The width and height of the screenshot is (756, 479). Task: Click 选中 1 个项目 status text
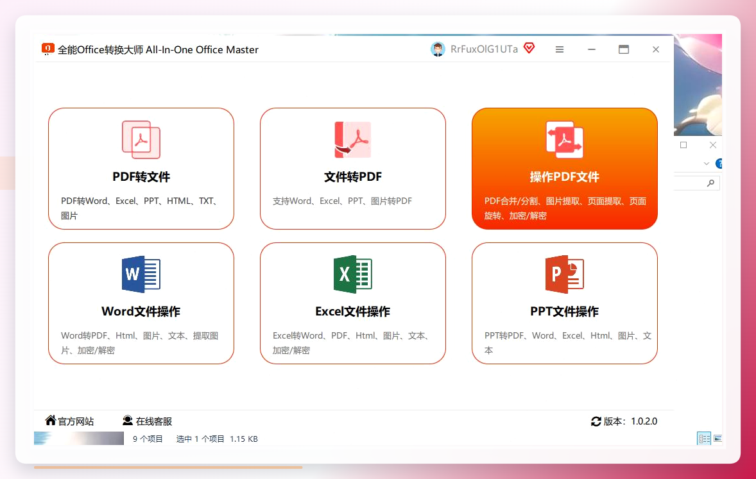pyautogui.click(x=200, y=439)
